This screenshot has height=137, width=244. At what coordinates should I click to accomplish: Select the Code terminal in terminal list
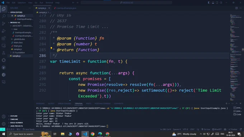click(x=238, y=114)
